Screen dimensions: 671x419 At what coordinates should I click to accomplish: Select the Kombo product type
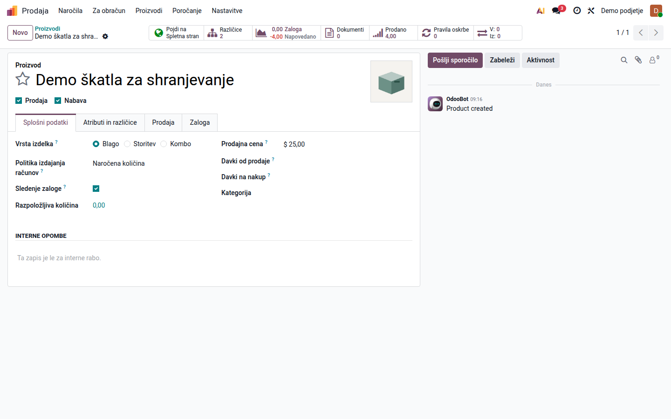(x=164, y=144)
